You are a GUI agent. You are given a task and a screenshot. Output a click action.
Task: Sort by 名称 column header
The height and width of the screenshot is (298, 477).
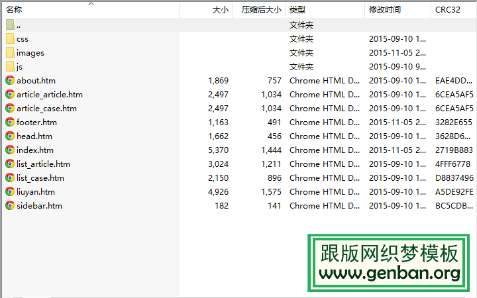point(14,10)
